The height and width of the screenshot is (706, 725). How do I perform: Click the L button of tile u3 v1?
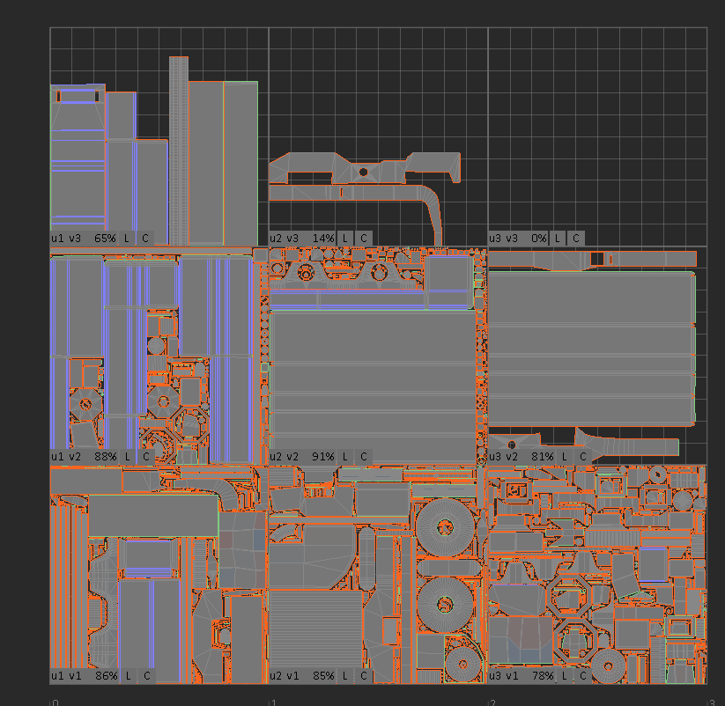click(x=564, y=675)
